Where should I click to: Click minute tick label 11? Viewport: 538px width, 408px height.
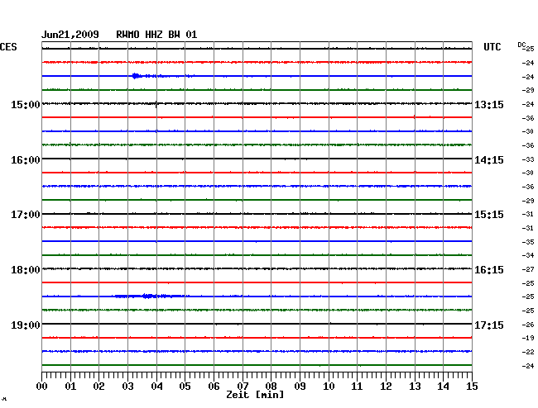pos(357,387)
